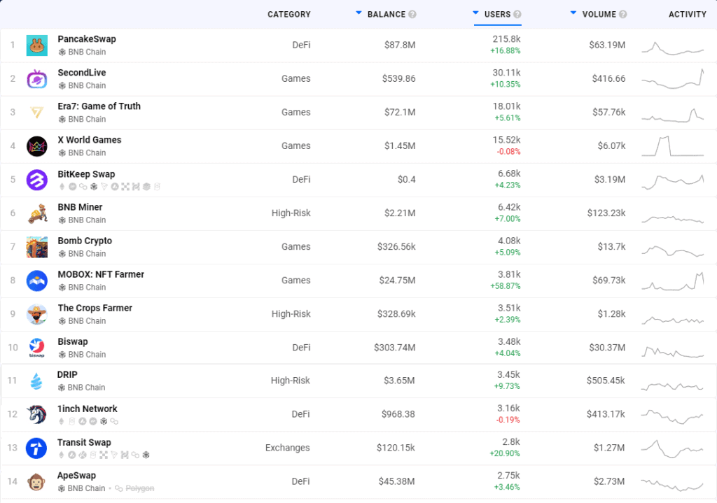
Task: Open the Biswap dapp page
Action: (73, 341)
